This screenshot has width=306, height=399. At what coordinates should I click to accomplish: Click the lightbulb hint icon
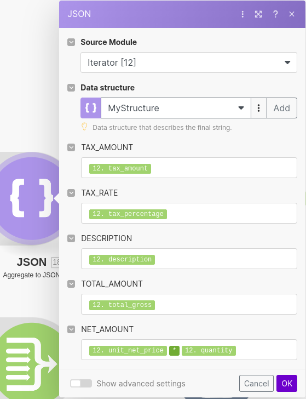[x=84, y=127]
